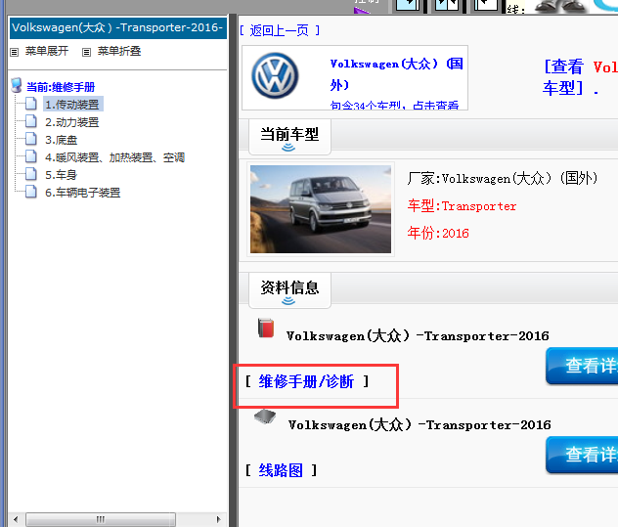618x527 pixels.
Task: Click the page icon beside 1.传动装置
Action: [x=31, y=104]
